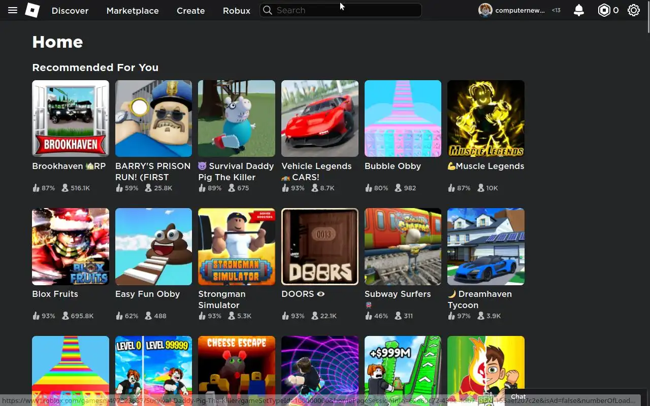Click the 695.8K players count
This screenshot has width=650, height=406.
click(82, 316)
